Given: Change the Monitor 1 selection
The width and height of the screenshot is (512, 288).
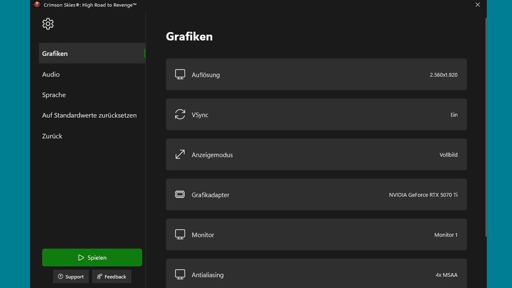Looking at the screenshot, I should [446, 235].
